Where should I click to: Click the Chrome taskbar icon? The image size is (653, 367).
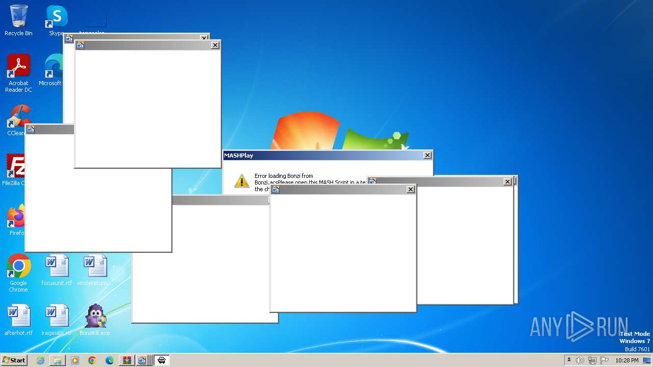click(92, 360)
